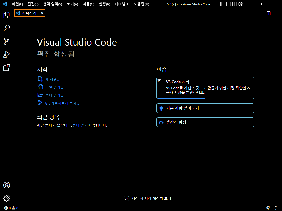Click the folder icon beside 폴더 열기
This screenshot has height=211, width=282.
[40, 95]
